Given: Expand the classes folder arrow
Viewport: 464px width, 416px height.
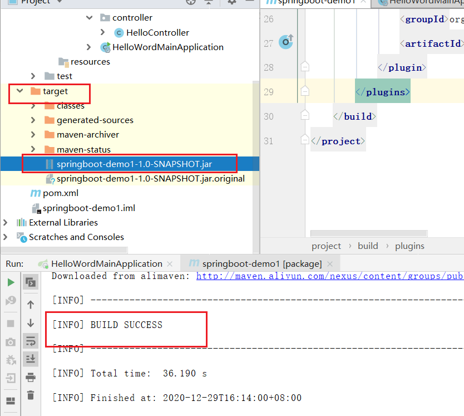Looking at the screenshot, I should (x=33, y=105).
